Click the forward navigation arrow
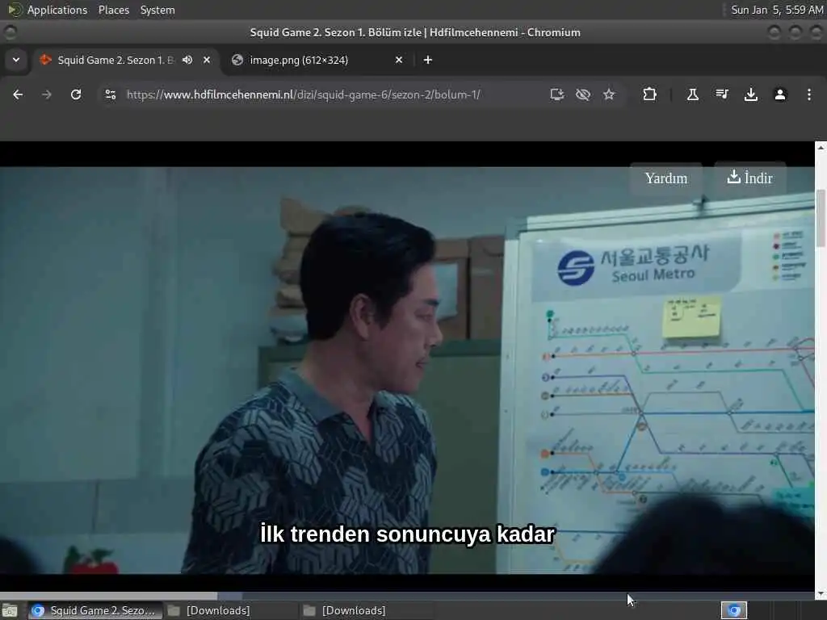827x620 pixels. pos(47,94)
